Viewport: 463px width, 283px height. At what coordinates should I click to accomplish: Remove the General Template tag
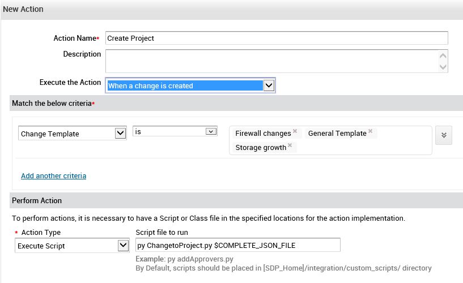click(370, 132)
